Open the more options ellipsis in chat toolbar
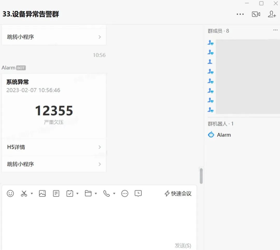This screenshot has width=280, height=250. 125,194
